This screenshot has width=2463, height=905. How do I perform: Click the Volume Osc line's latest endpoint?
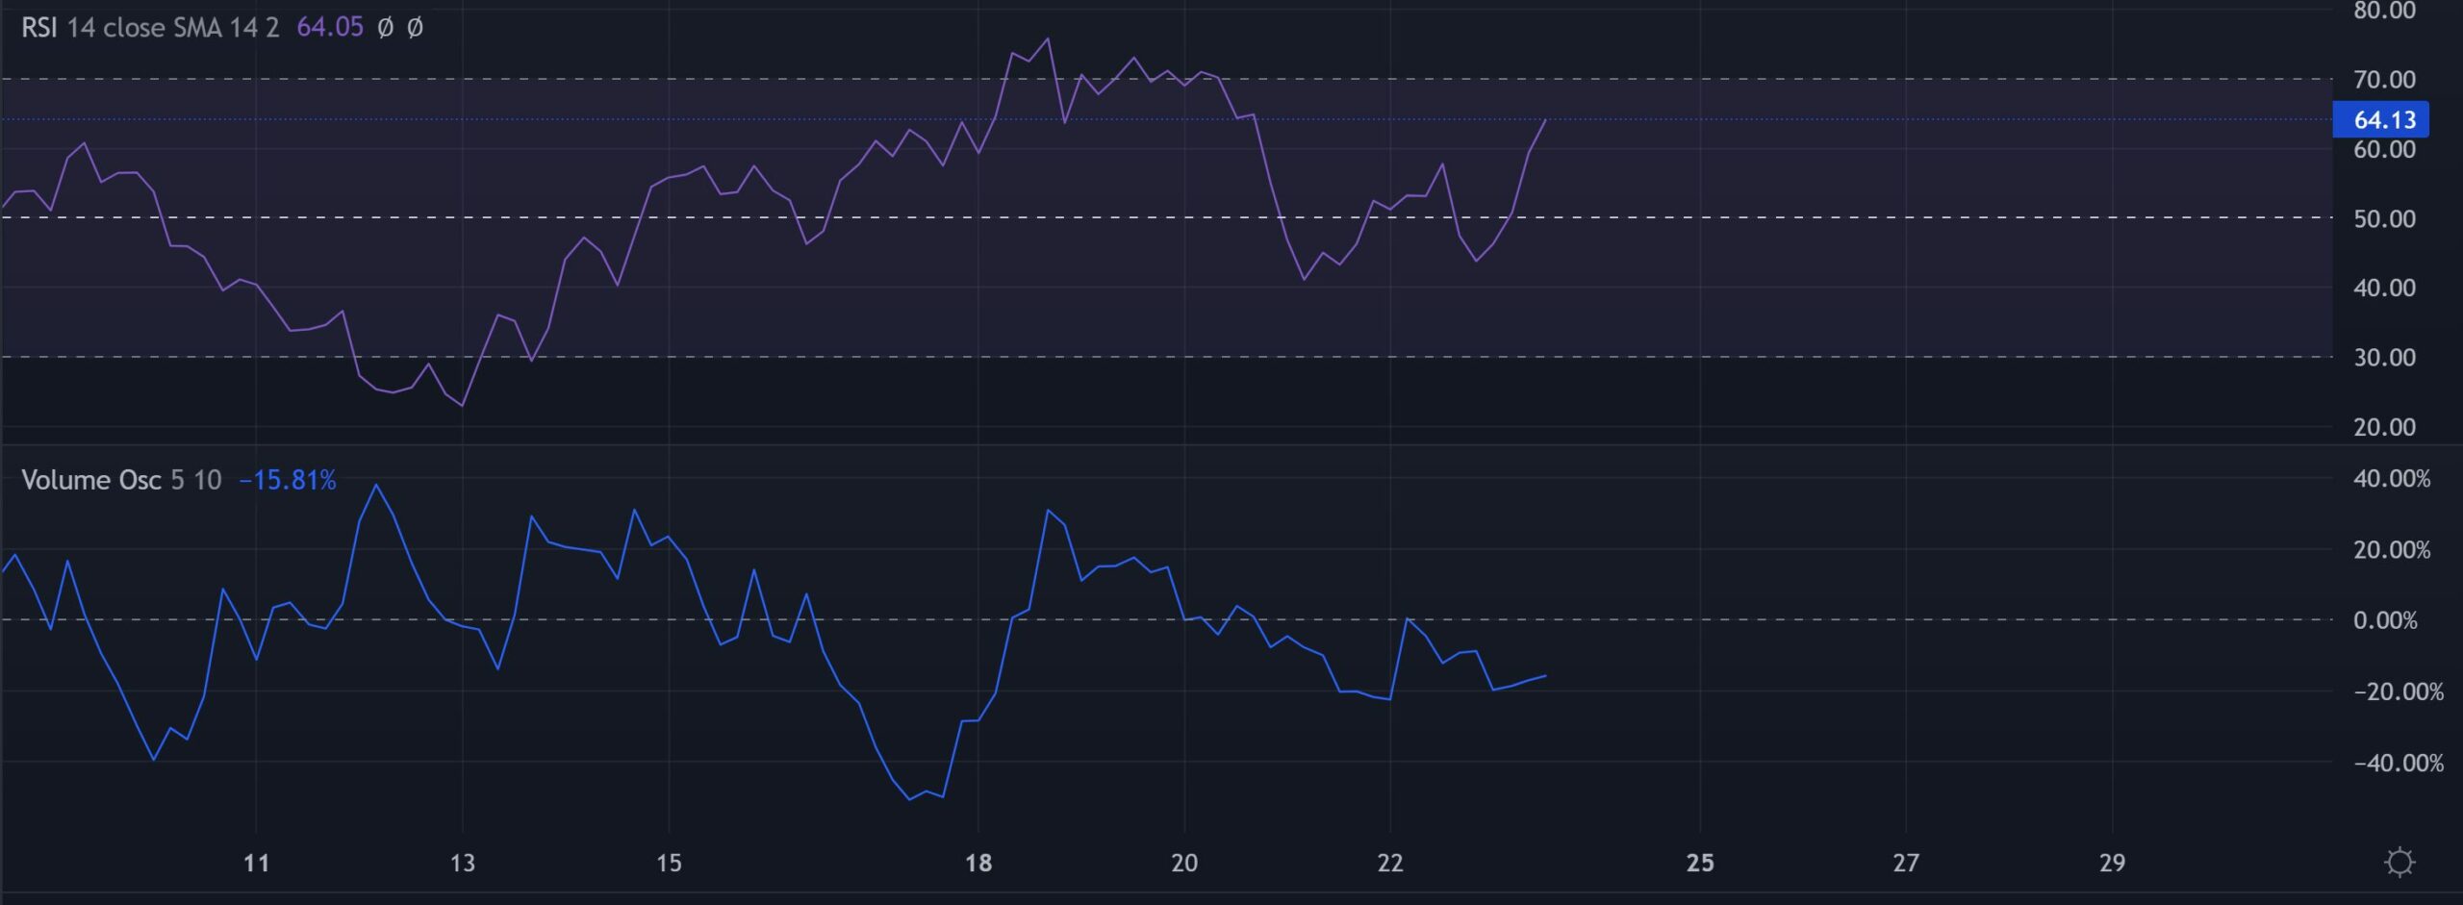pyautogui.click(x=1545, y=676)
